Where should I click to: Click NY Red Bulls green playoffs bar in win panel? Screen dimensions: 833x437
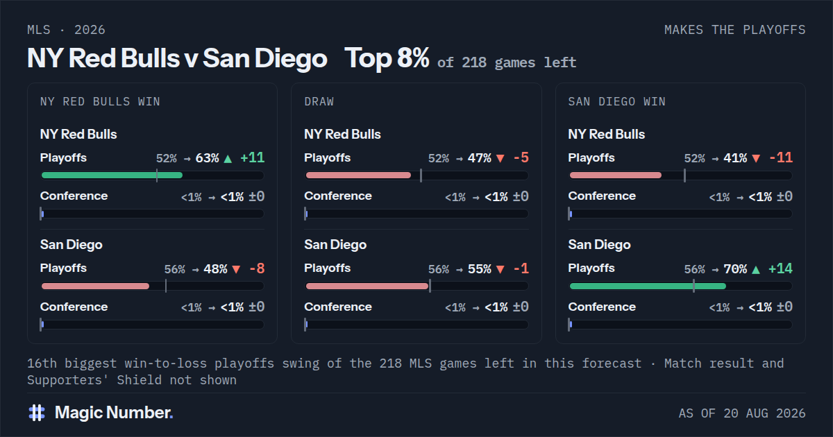click(112, 175)
